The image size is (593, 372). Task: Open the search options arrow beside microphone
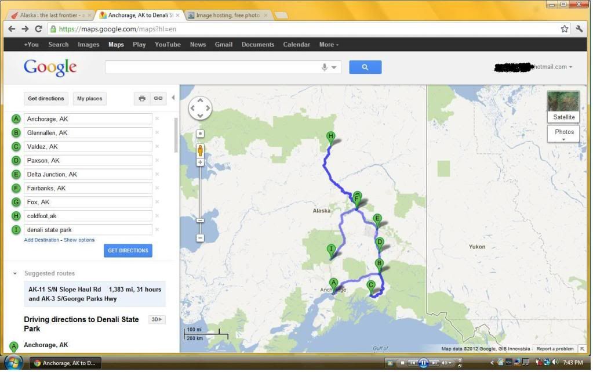coord(334,67)
